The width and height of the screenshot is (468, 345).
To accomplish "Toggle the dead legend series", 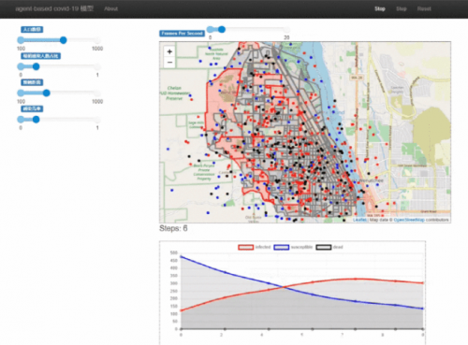I will coord(329,247).
